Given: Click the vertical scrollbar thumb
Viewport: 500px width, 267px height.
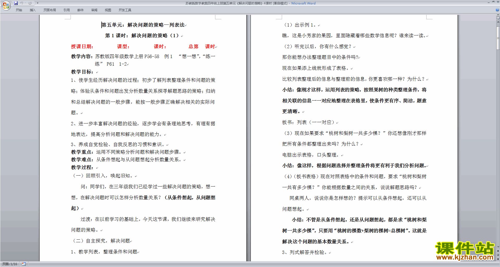Looking at the screenshot, I should click(498, 38).
